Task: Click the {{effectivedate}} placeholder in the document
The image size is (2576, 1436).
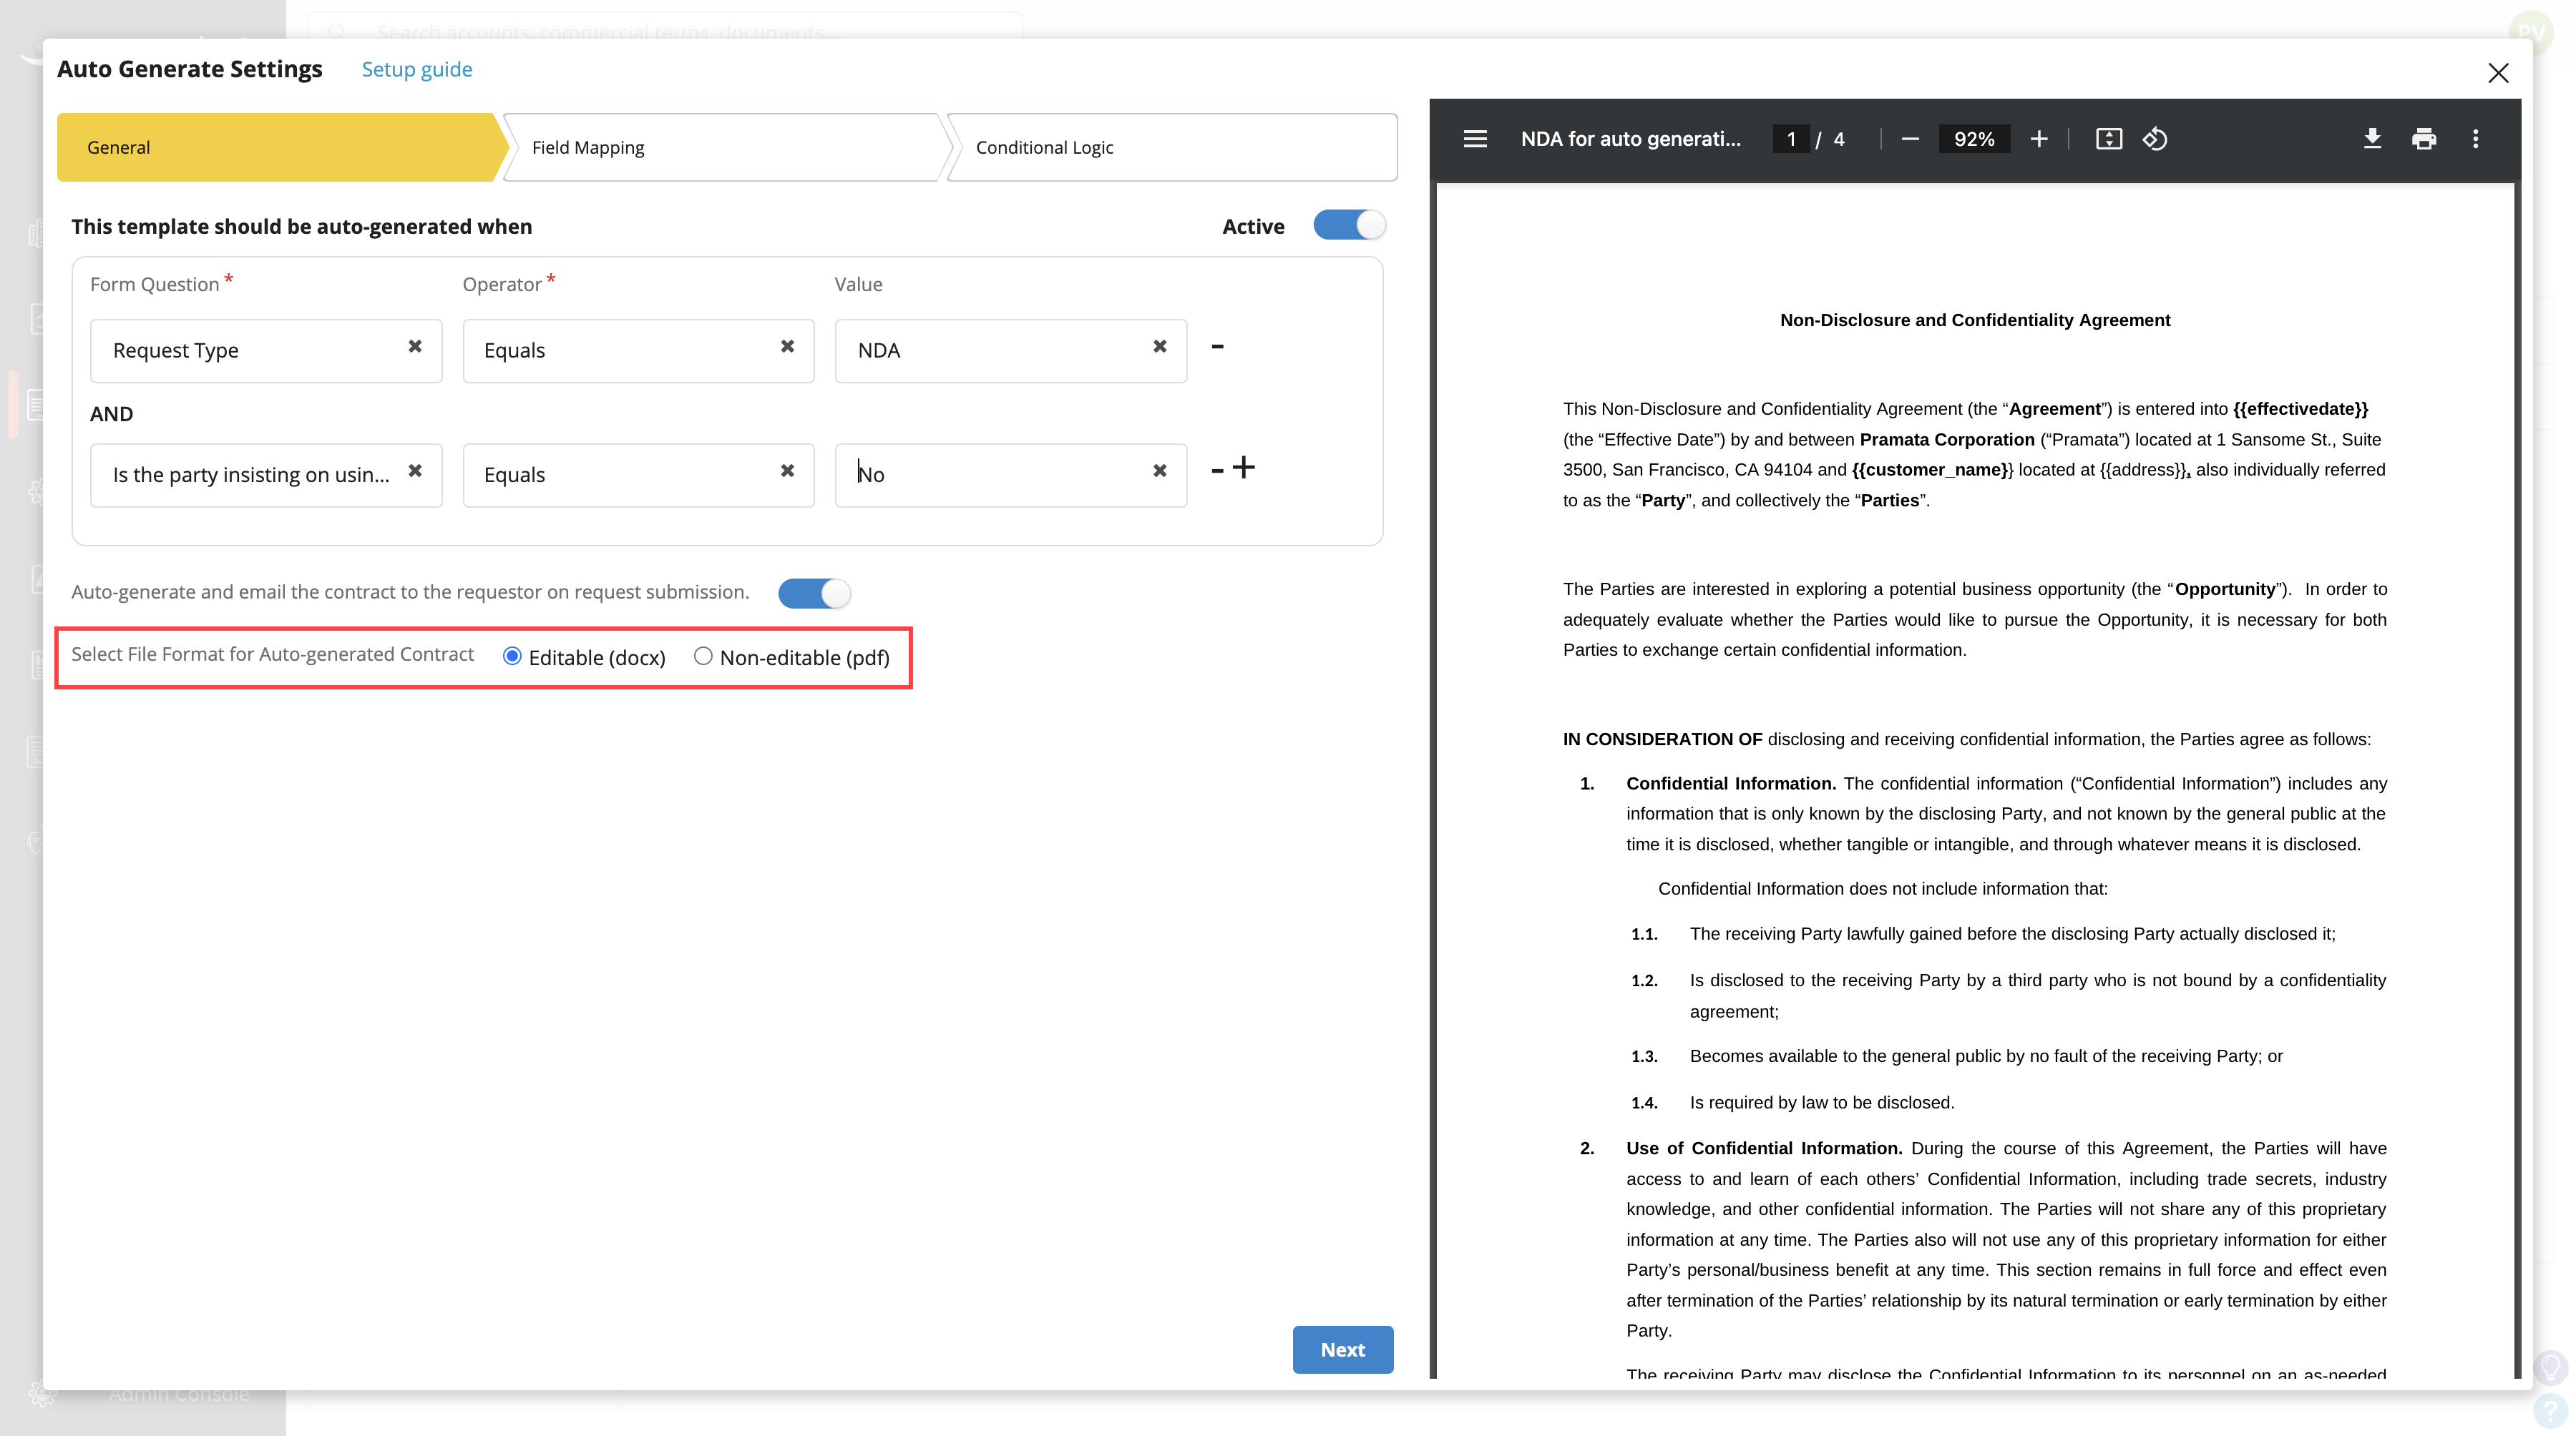Action: click(2300, 409)
